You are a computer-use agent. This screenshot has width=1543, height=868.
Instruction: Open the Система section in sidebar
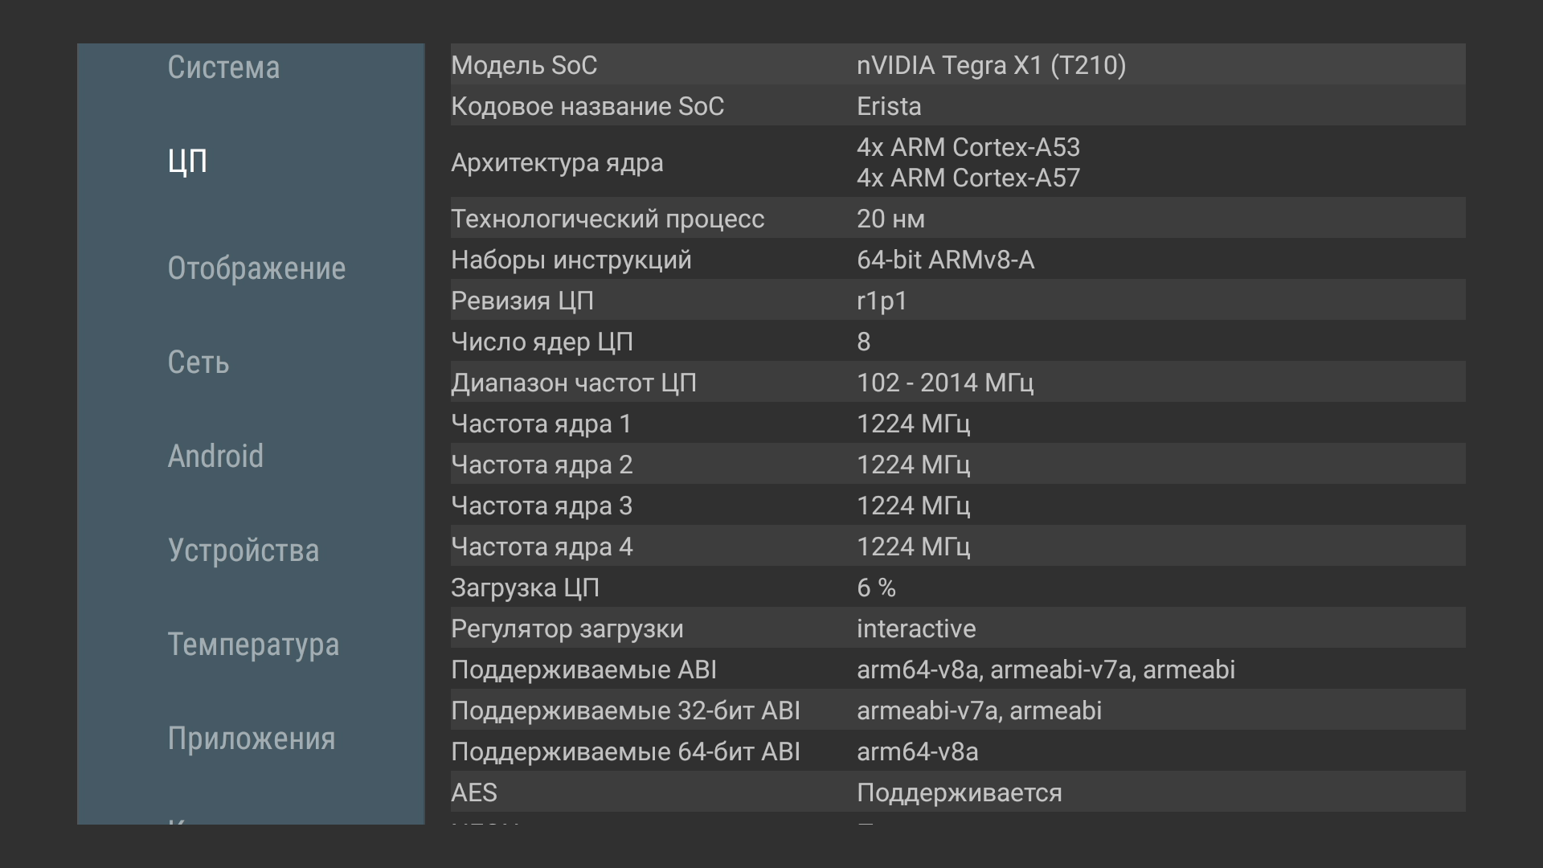tap(223, 68)
